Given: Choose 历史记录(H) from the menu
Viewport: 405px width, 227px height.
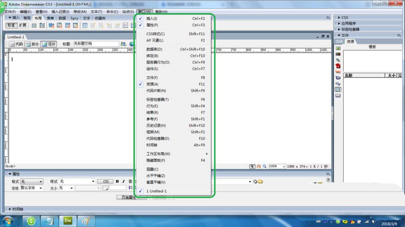Looking at the screenshot, I should click(174, 126).
